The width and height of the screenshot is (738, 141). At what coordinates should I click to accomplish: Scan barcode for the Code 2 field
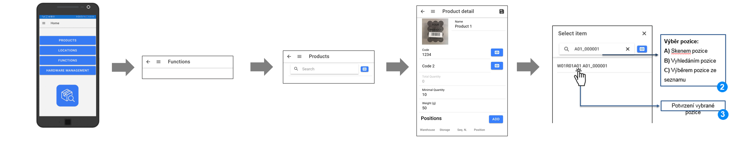coord(497,66)
